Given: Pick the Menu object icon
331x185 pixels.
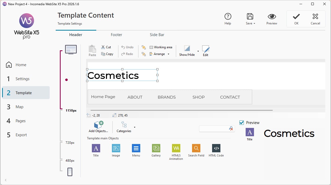Looking at the screenshot, I should pos(136,148).
